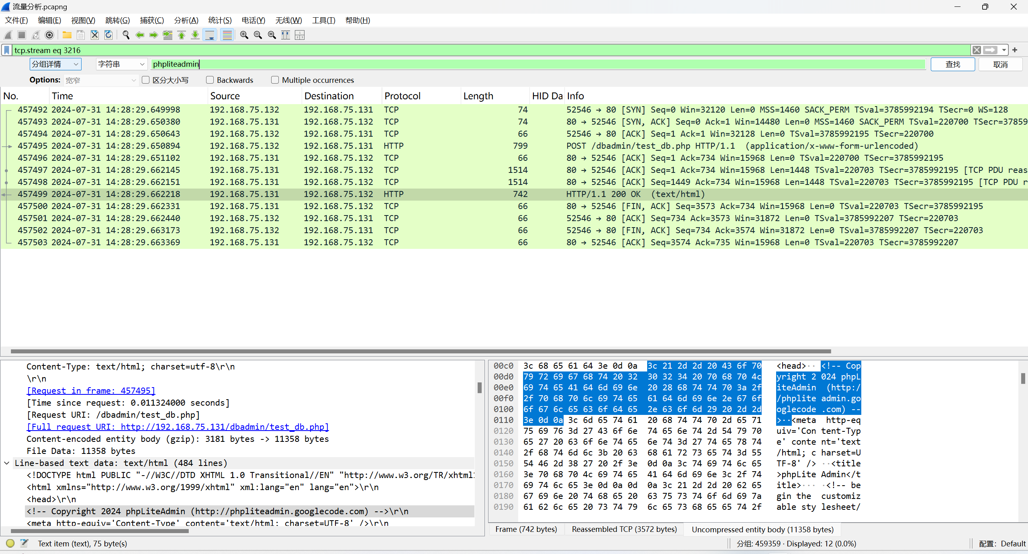This screenshot has width=1028, height=554.
Task: Switch to Uncompressed entity body tab
Action: pos(762,529)
